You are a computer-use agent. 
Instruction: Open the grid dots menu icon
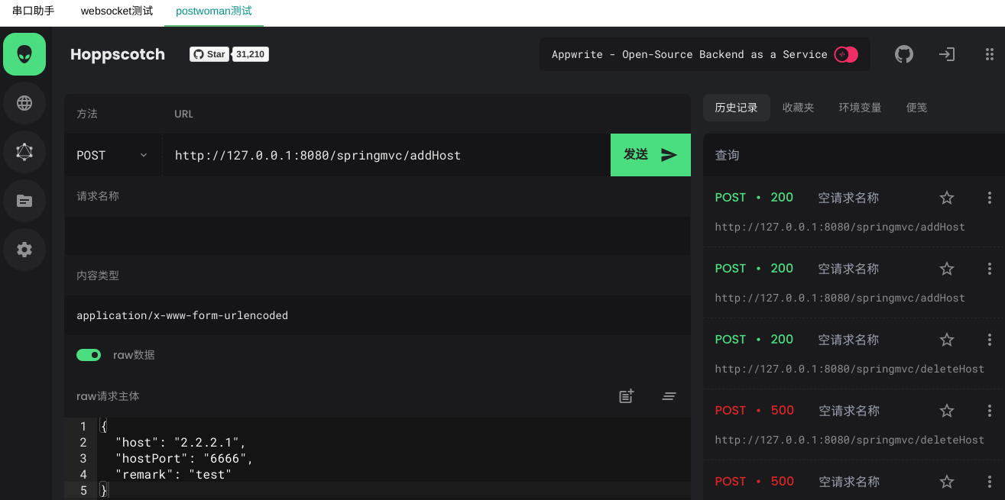[x=990, y=54]
